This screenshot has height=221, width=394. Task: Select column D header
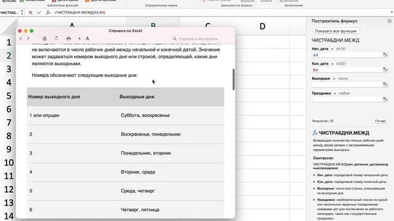tap(262, 26)
